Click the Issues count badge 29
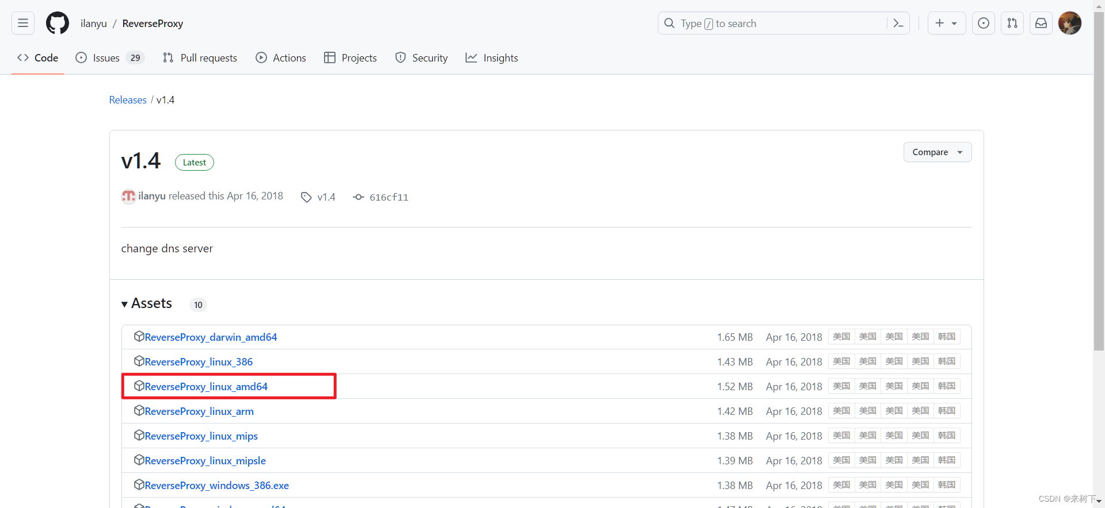Screen dimensions: 1105x508 [135, 57]
